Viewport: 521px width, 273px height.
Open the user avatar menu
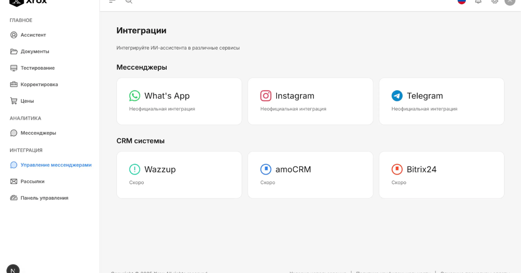(x=510, y=1)
